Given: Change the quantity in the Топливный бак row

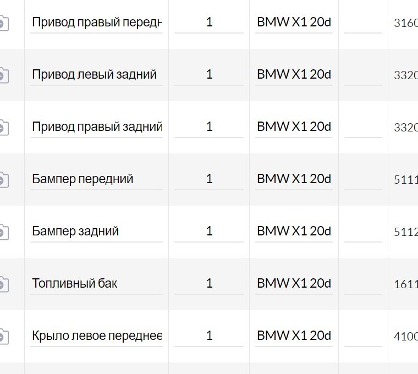Looking at the screenshot, I should [209, 284].
